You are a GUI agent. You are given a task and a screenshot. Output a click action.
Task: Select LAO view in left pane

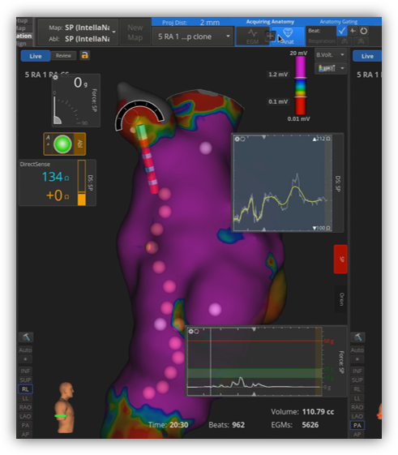[x=25, y=416]
